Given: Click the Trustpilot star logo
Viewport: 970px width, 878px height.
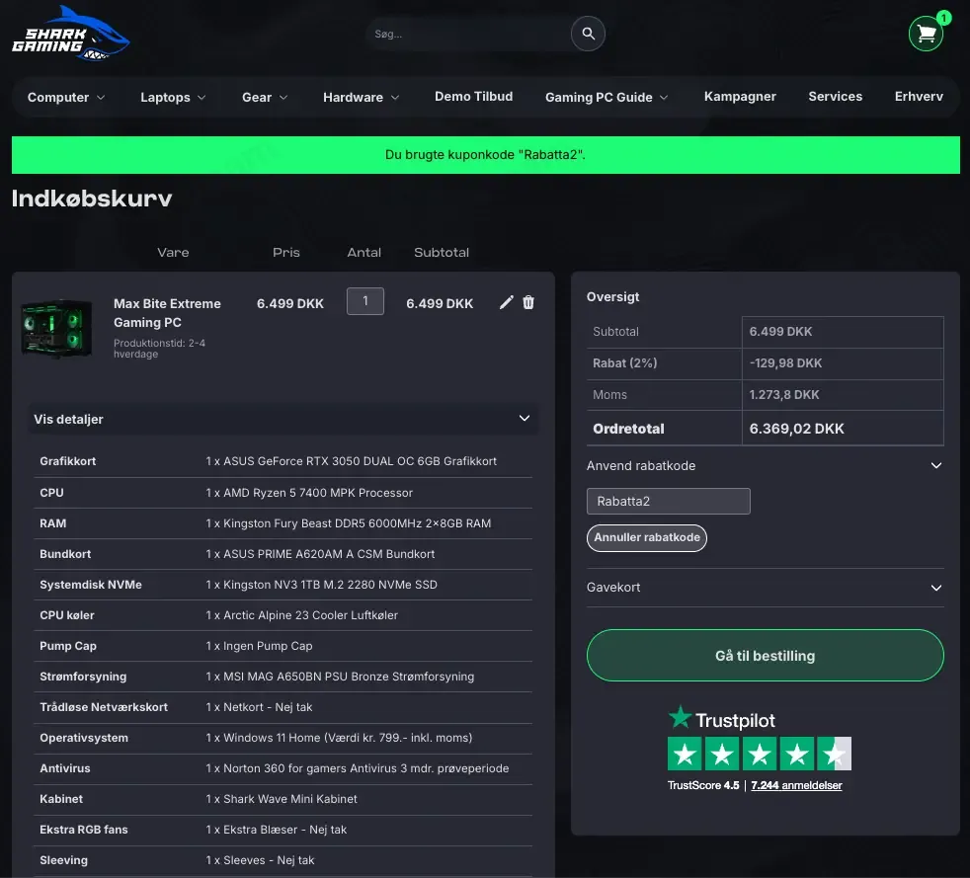Looking at the screenshot, I should coord(680,717).
